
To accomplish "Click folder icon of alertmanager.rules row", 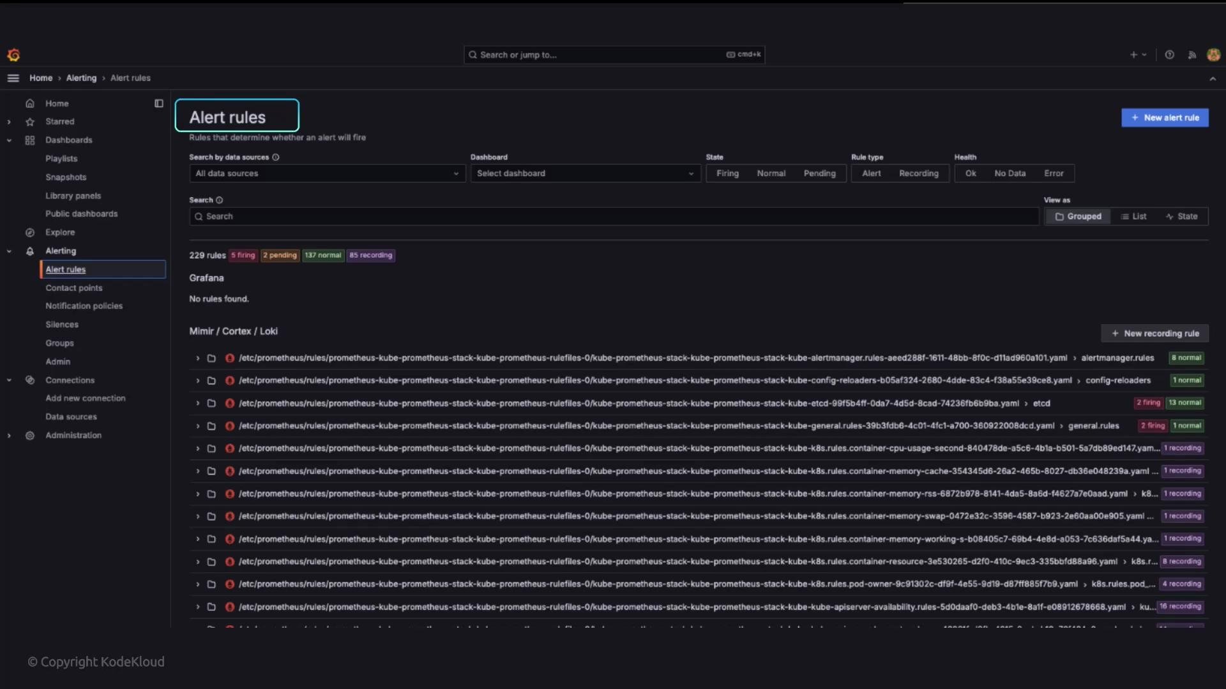I will [211, 359].
